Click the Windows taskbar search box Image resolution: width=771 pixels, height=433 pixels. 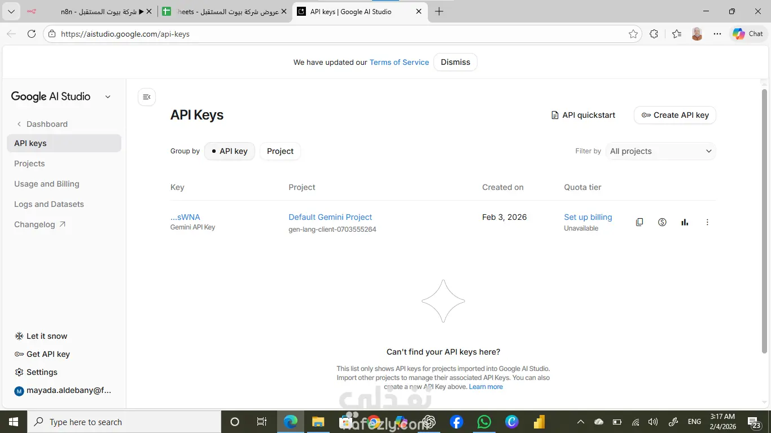click(124, 422)
